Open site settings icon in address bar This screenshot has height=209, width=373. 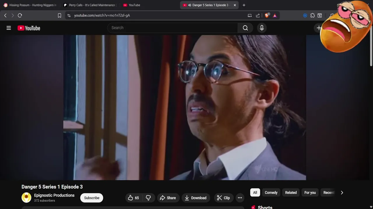tap(69, 15)
